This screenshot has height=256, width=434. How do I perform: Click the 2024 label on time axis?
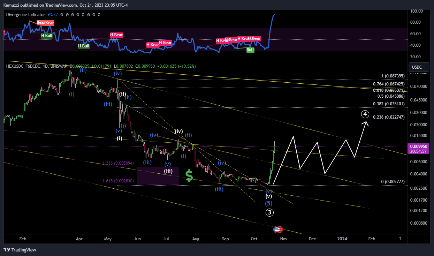[342, 239]
